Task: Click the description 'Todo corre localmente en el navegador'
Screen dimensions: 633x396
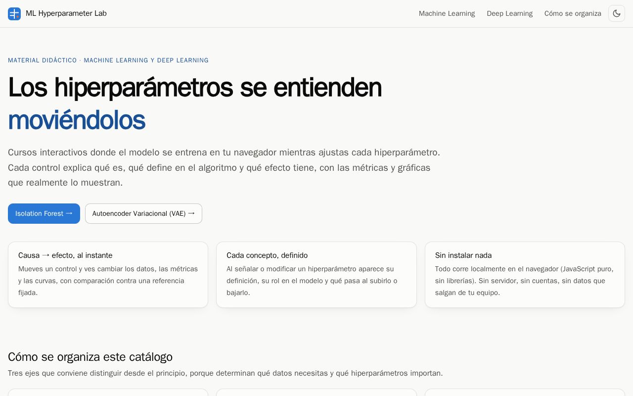Action: [x=525, y=281]
